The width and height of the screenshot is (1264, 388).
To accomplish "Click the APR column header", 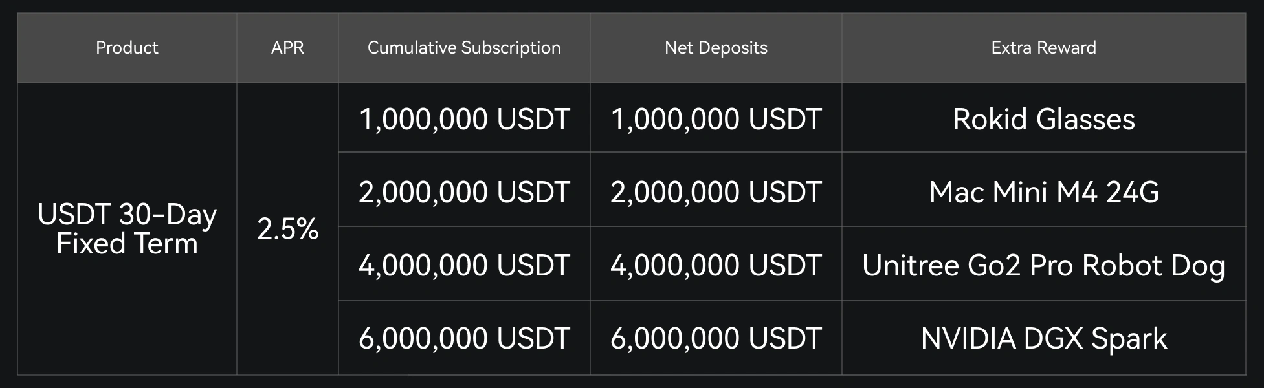I will (x=287, y=48).
